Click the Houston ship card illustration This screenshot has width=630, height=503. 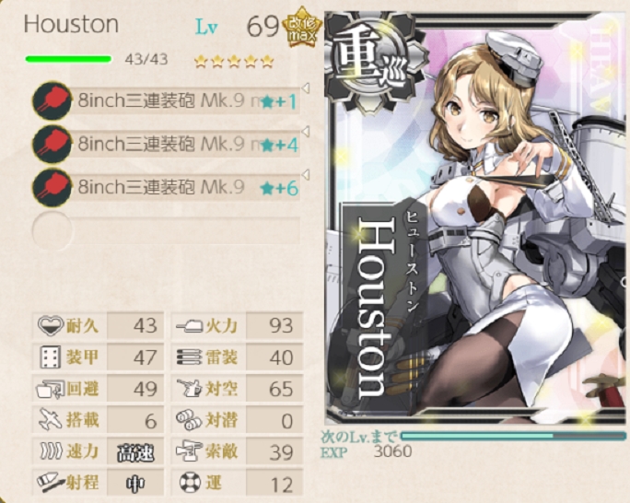[x=475, y=217]
